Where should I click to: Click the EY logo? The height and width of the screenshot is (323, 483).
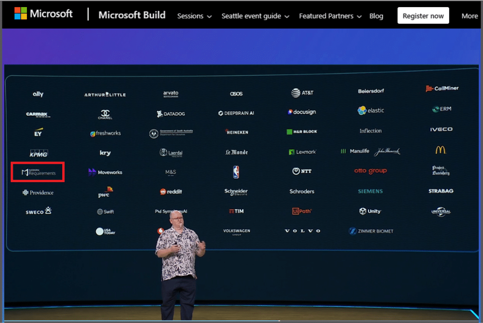point(38,133)
